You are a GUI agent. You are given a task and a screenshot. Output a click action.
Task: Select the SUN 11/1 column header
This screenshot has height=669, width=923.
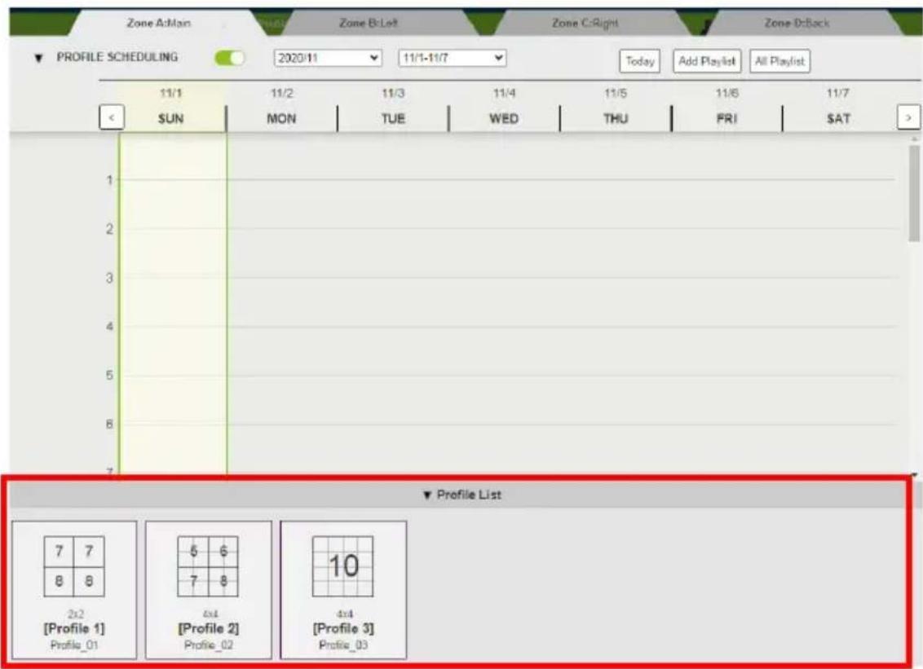[170, 107]
